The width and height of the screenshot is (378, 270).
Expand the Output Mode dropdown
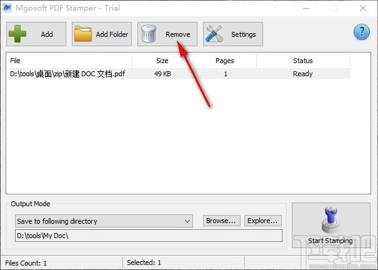click(x=104, y=221)
